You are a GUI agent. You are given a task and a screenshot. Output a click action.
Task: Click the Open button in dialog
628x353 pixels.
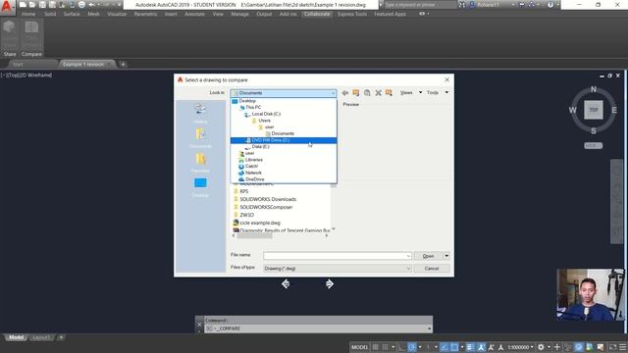[x=428, y=256]
